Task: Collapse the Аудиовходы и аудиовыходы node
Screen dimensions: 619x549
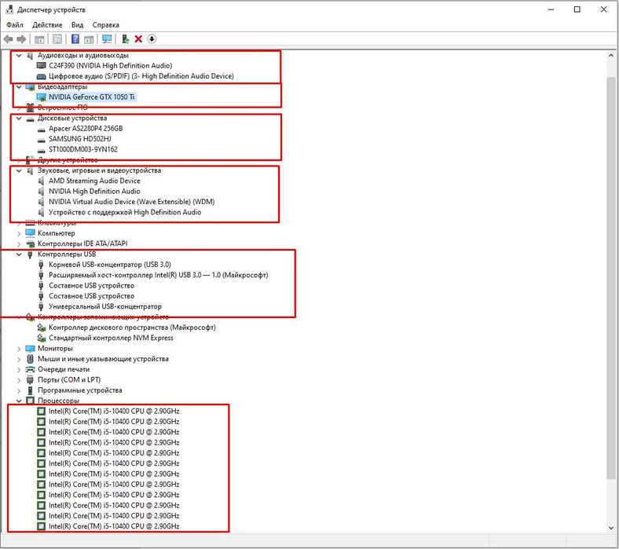Action: [19, 55]
